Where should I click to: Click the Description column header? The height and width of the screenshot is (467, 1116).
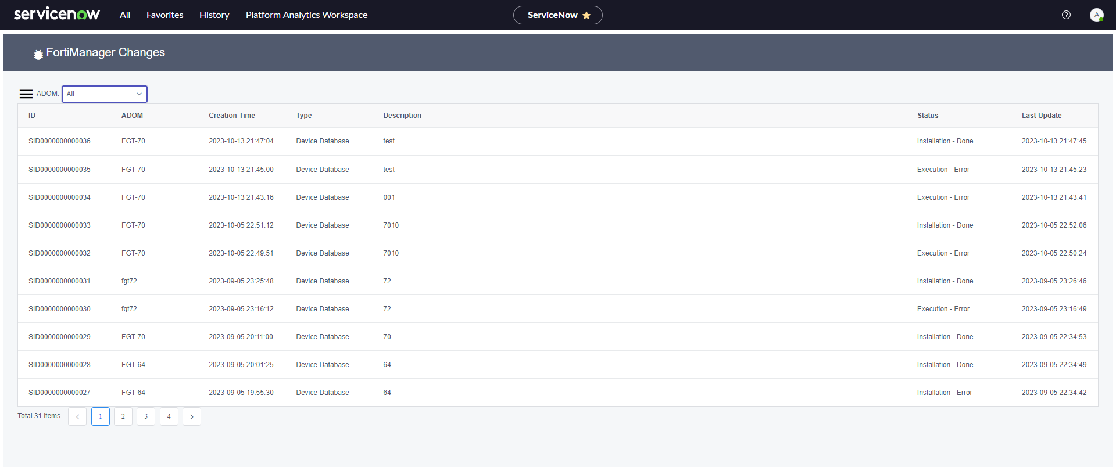(402, 116)
